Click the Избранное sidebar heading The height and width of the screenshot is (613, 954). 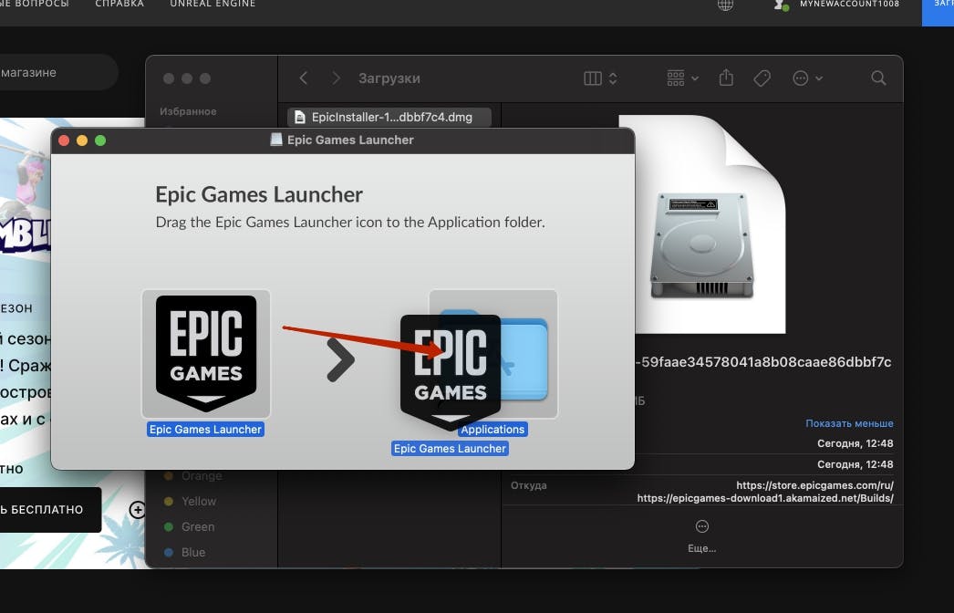point(188,111)
